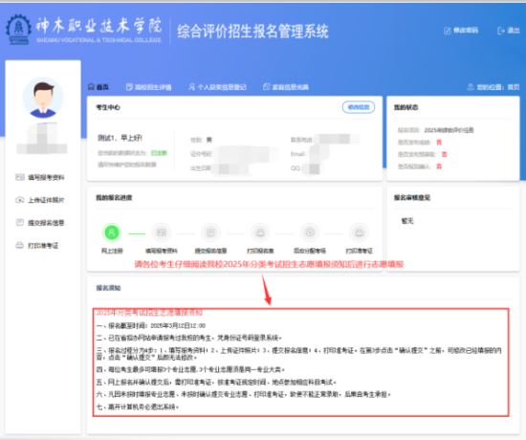This screenshot has height=440, width=526.
Task: Click notice line beginning 四、每位考生
Action: click(190, 369)
